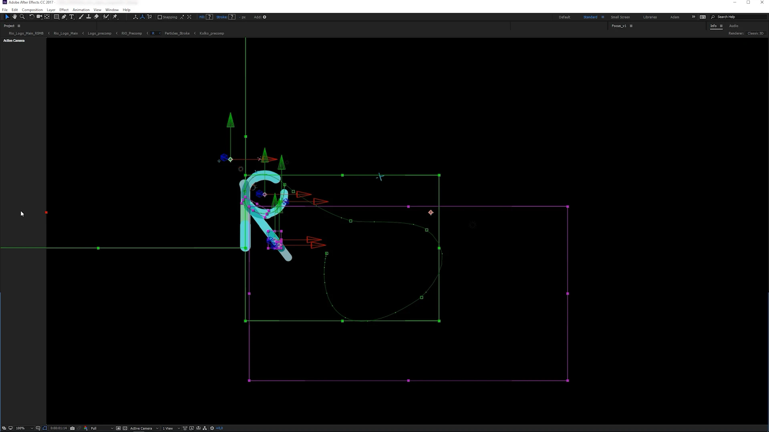Open the Composition menu
This screenshot has height=432, width=769.
click(x=32, y=10)
